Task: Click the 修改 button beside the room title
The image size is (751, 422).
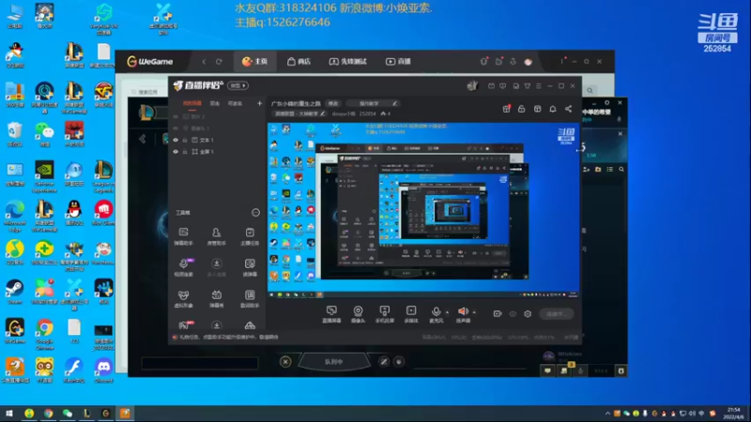Action: (x=333, y=103)
